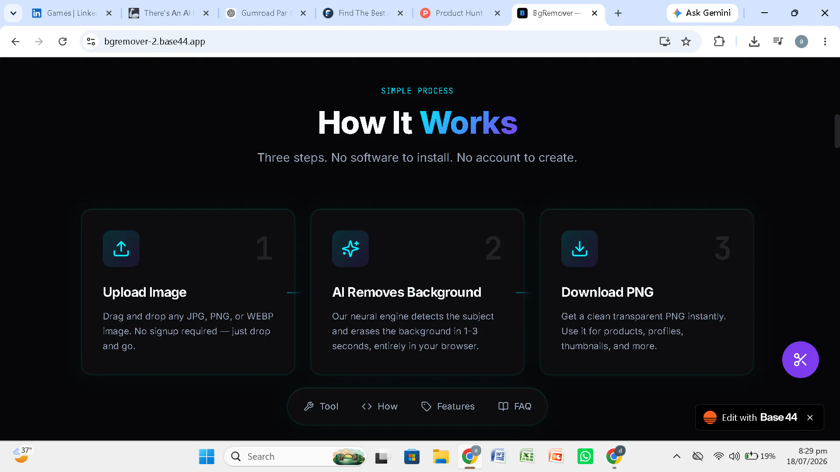The width and height of the screenshot is (840, 472).
Task: Expand the tab search dropdown
Action: pyautogui.click(x=13, y=13)
